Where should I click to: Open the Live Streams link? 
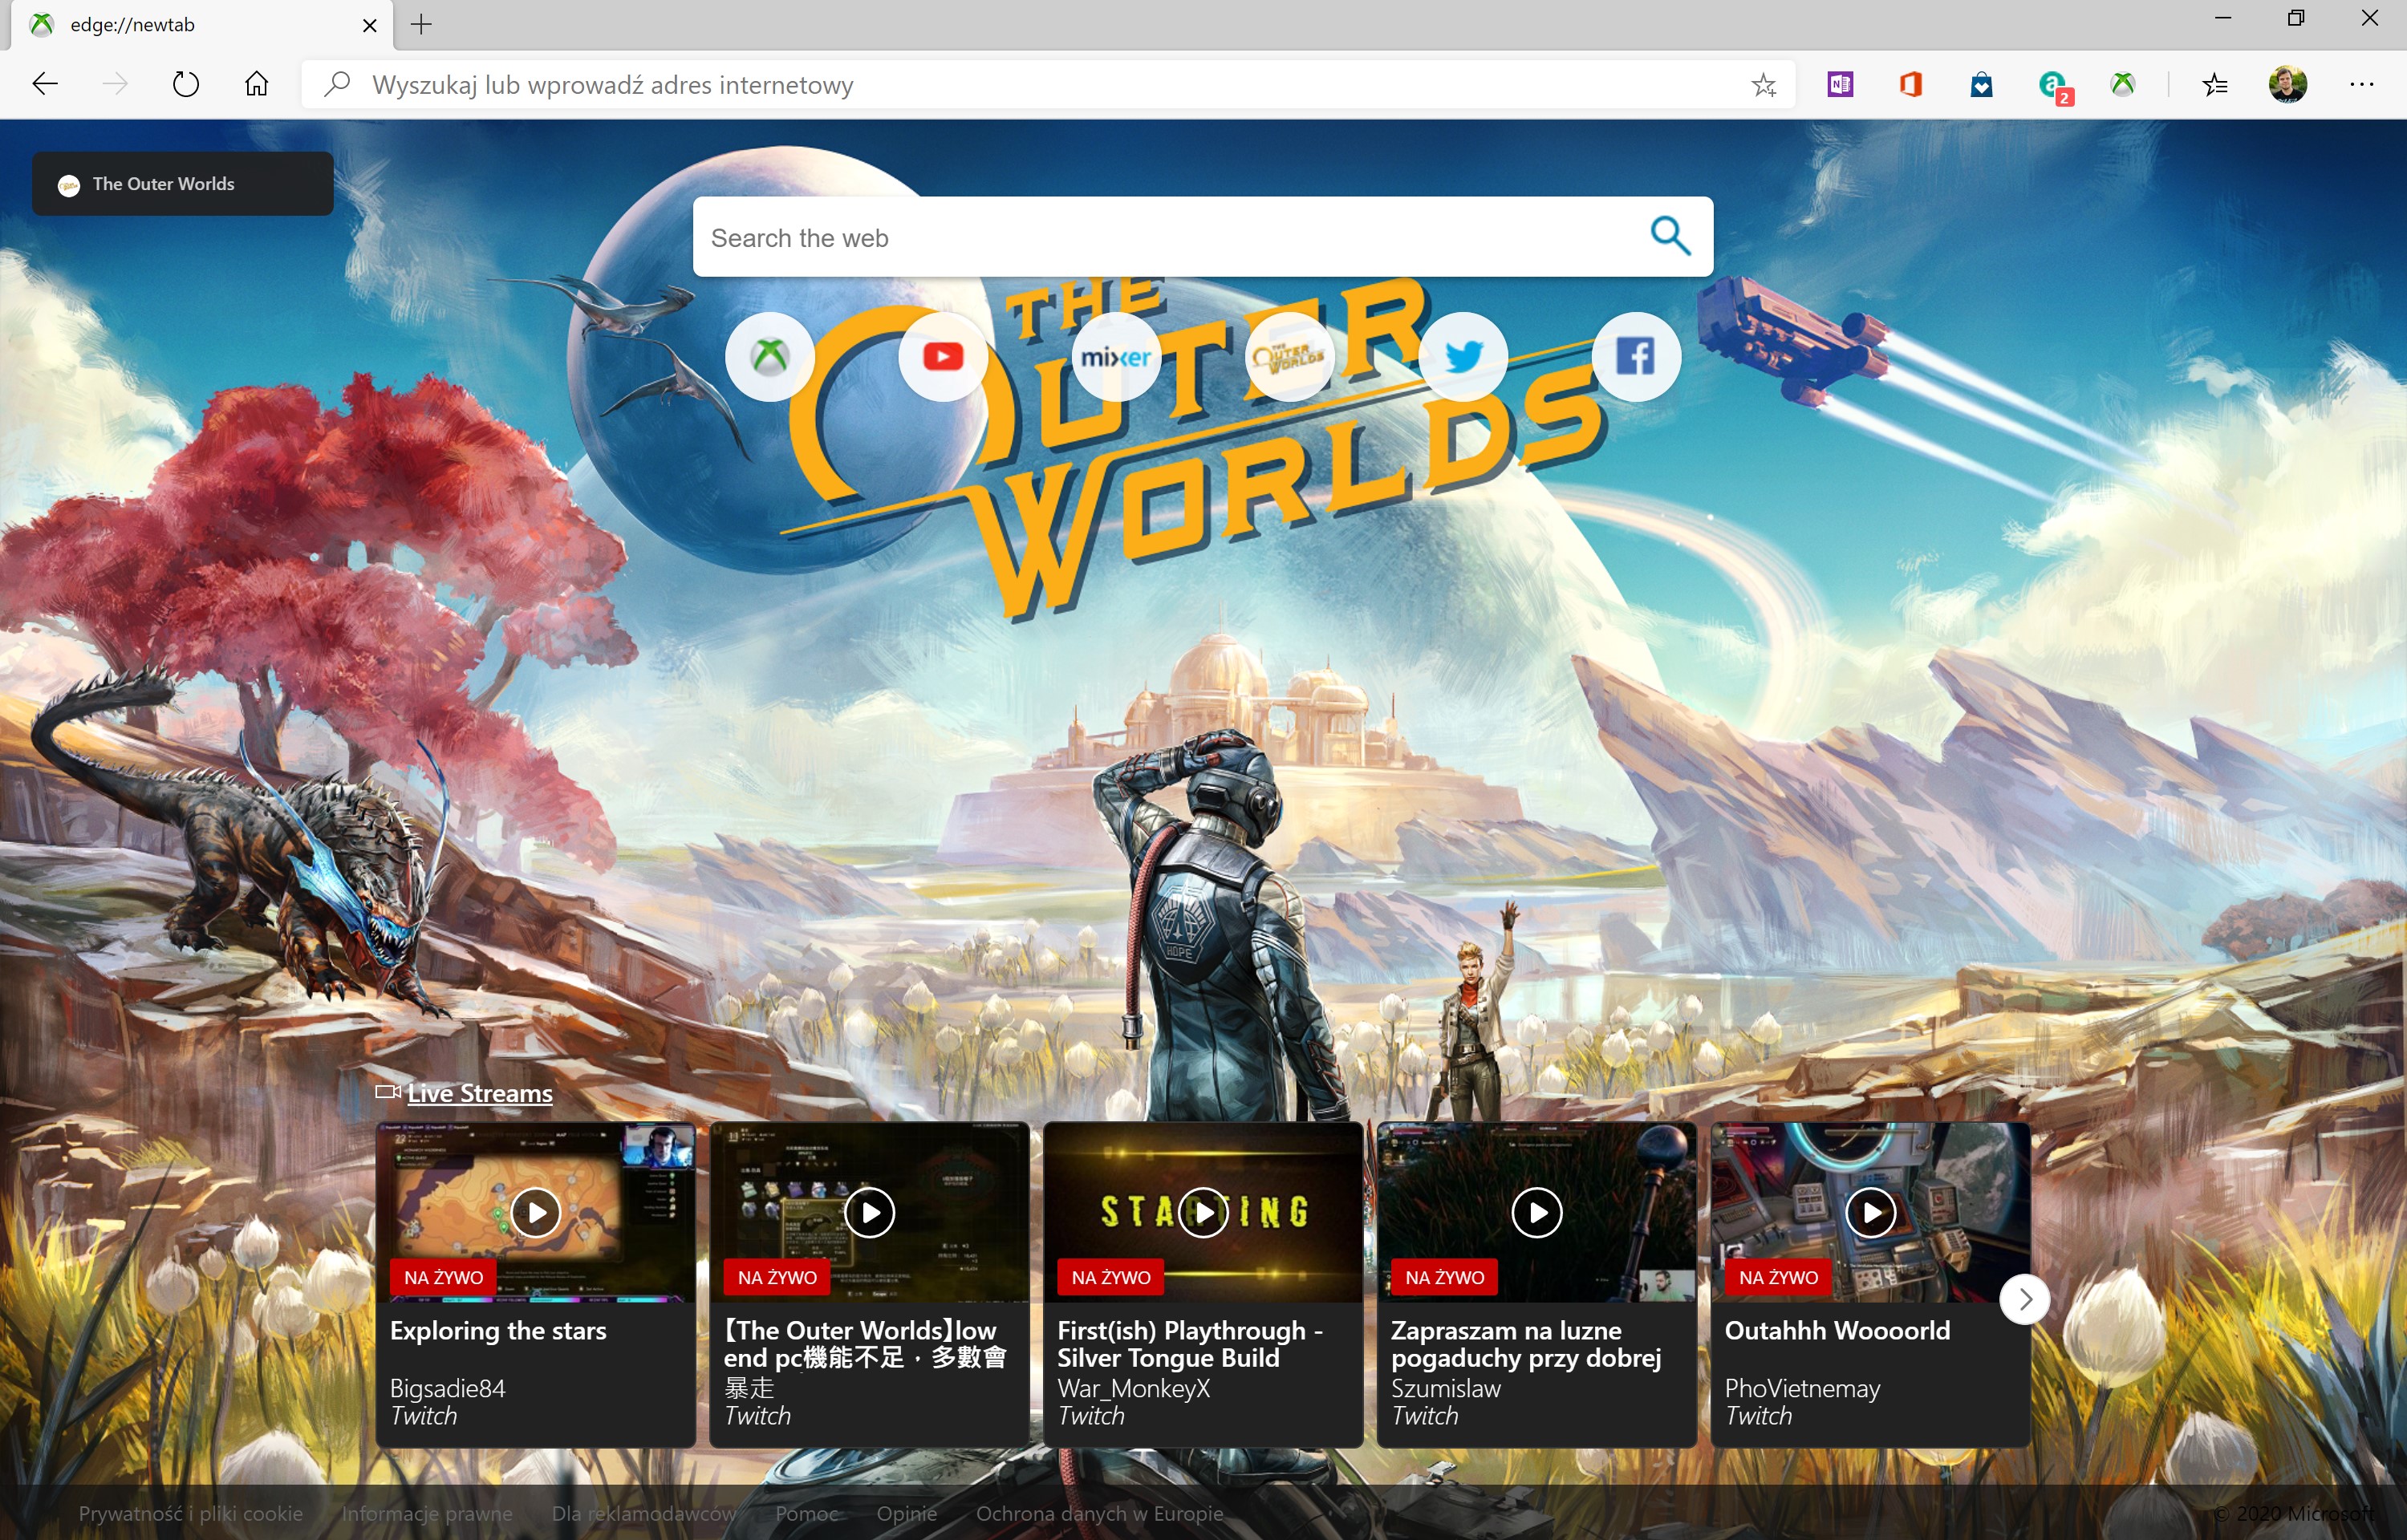coord(480,1093)
